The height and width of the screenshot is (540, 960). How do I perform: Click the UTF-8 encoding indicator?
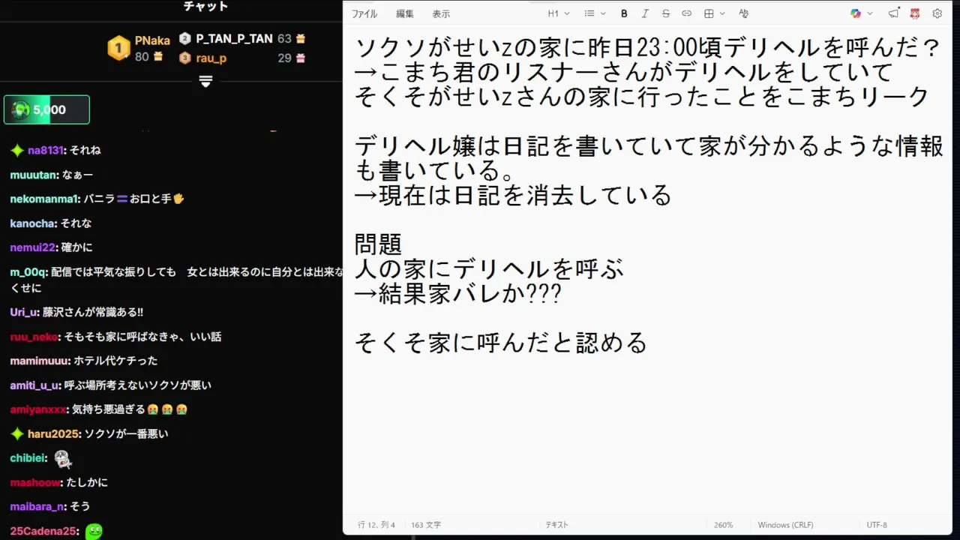877,525
